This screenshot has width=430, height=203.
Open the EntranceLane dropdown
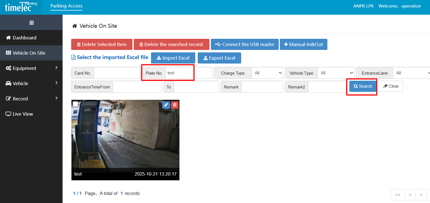412,73
